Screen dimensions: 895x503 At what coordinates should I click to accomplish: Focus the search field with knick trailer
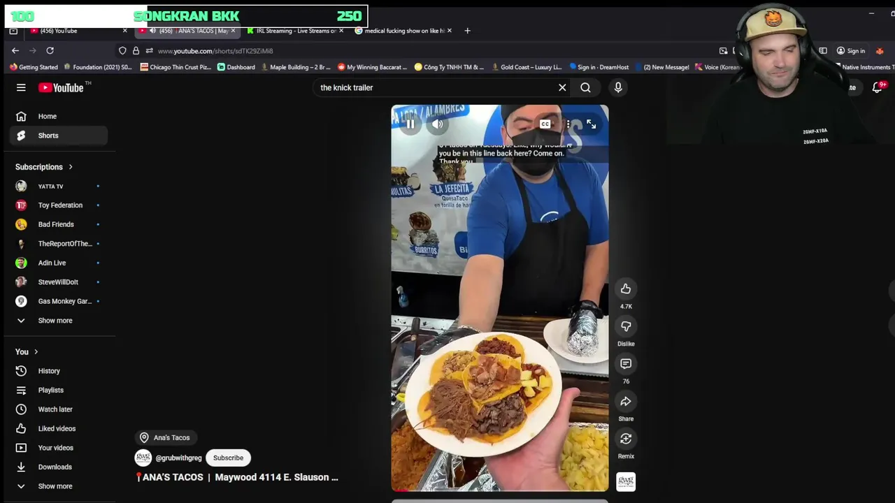434,87
